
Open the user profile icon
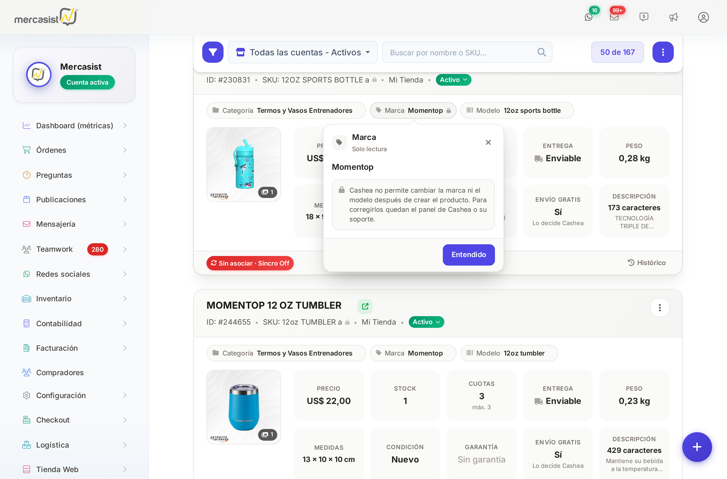tap(703, 17)
